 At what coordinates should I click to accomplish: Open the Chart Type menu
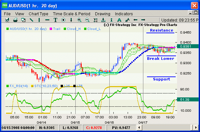coord(38,14)
